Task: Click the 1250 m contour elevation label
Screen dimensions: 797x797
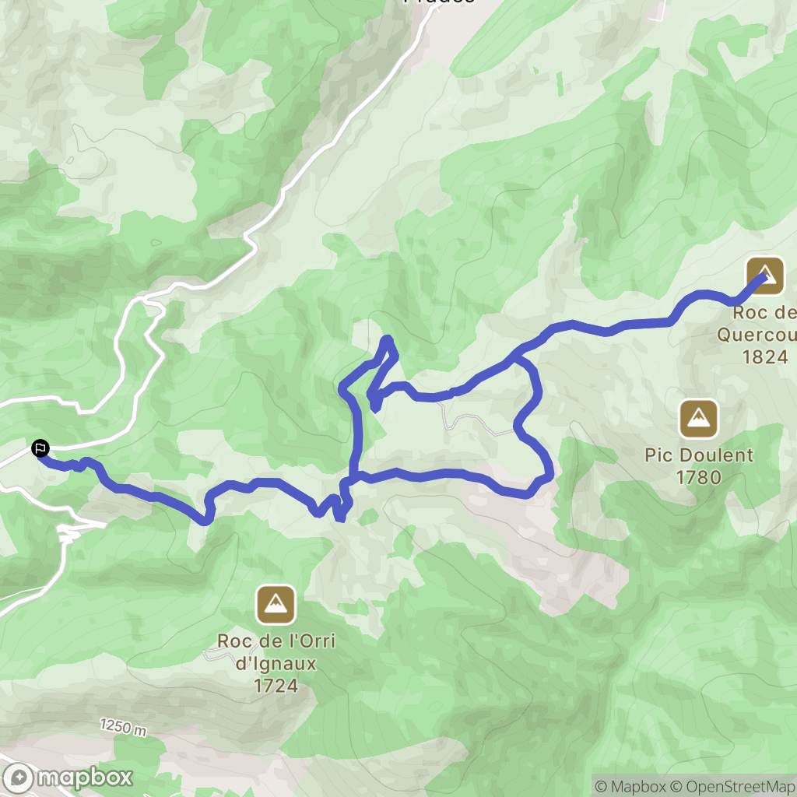Action: 123,728
